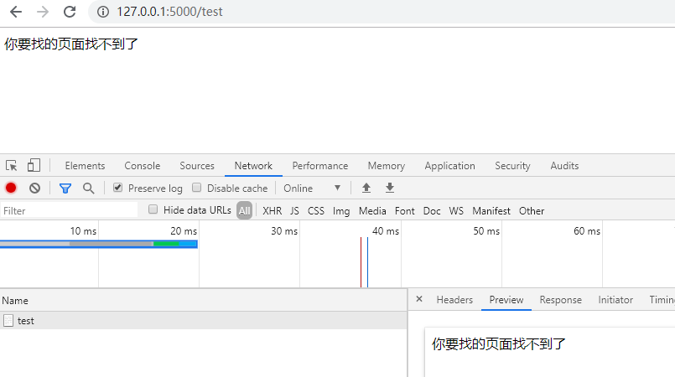Open the Performance tab

tap(319, 166)
